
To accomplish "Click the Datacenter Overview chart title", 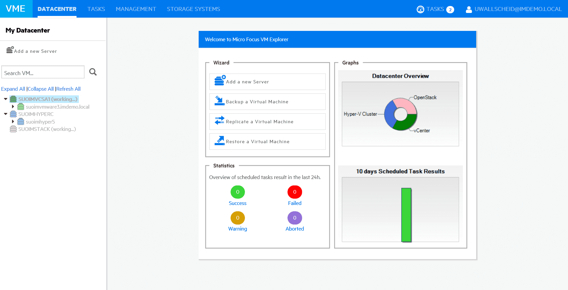I will (x=400, y=76).
